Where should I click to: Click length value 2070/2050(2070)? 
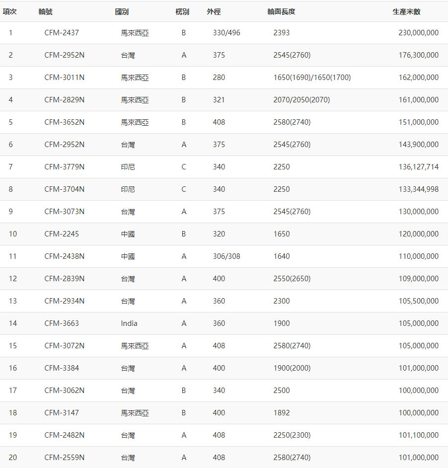coord(301,100)
